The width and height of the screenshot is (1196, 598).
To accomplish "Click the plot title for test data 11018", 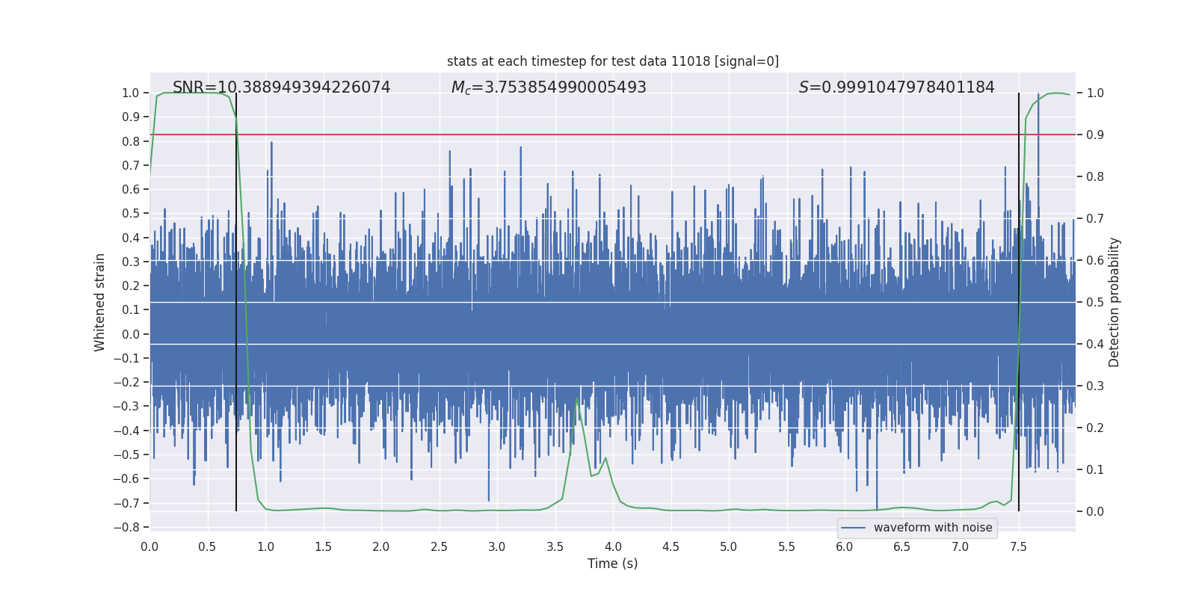I will click(x=612, y=61).
